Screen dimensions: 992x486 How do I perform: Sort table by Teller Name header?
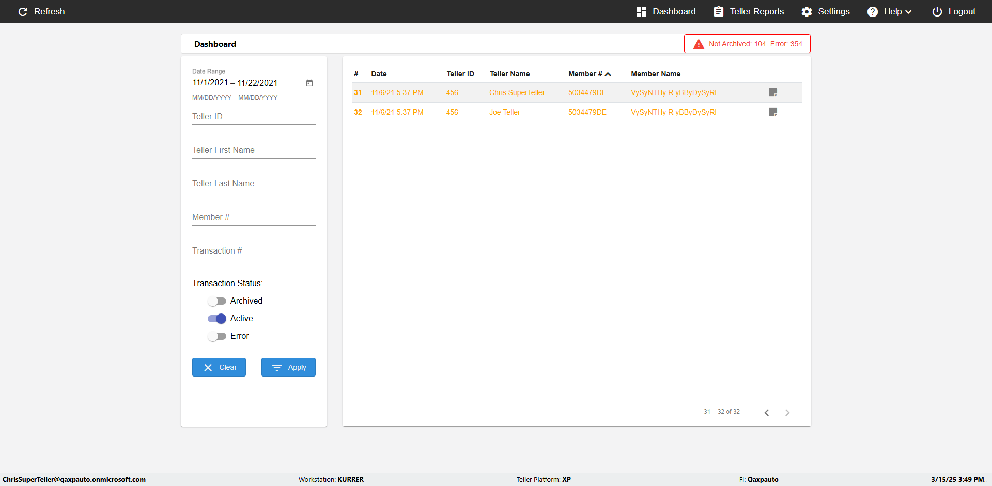click(x=509, y=74)
